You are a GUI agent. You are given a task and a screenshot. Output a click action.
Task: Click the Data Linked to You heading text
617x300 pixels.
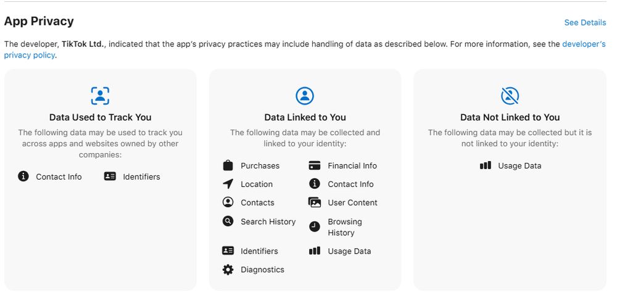tap(305, 117)
